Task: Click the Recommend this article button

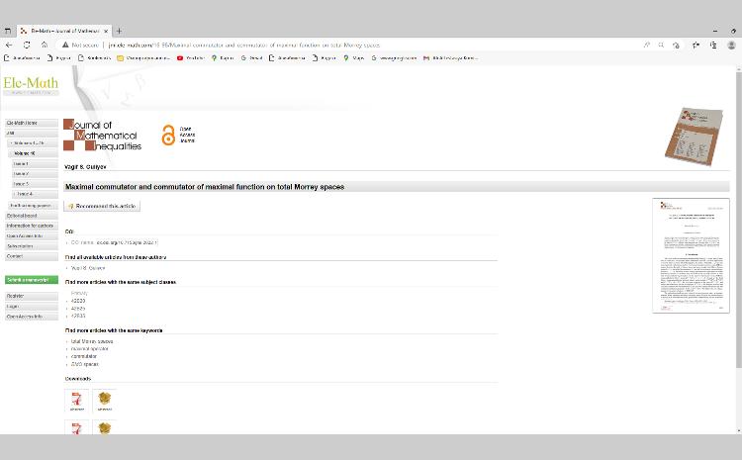Action: (103, 206)
